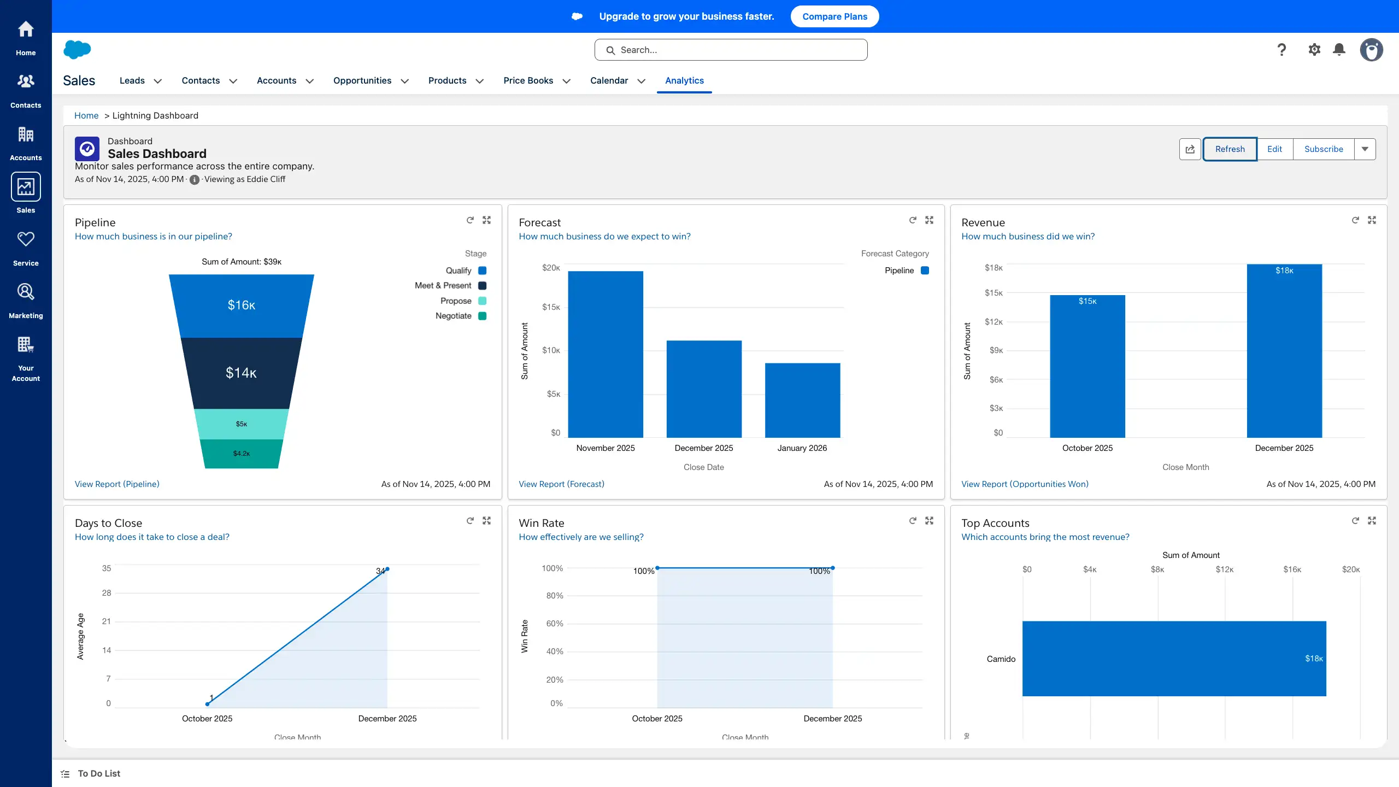
Task: Expand the Forecast widget to full screen
Action: (930, 220)
